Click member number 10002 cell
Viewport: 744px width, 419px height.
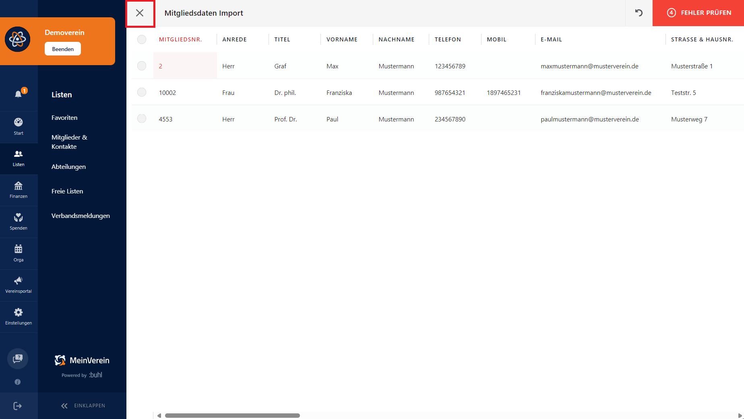pos(167,92)
